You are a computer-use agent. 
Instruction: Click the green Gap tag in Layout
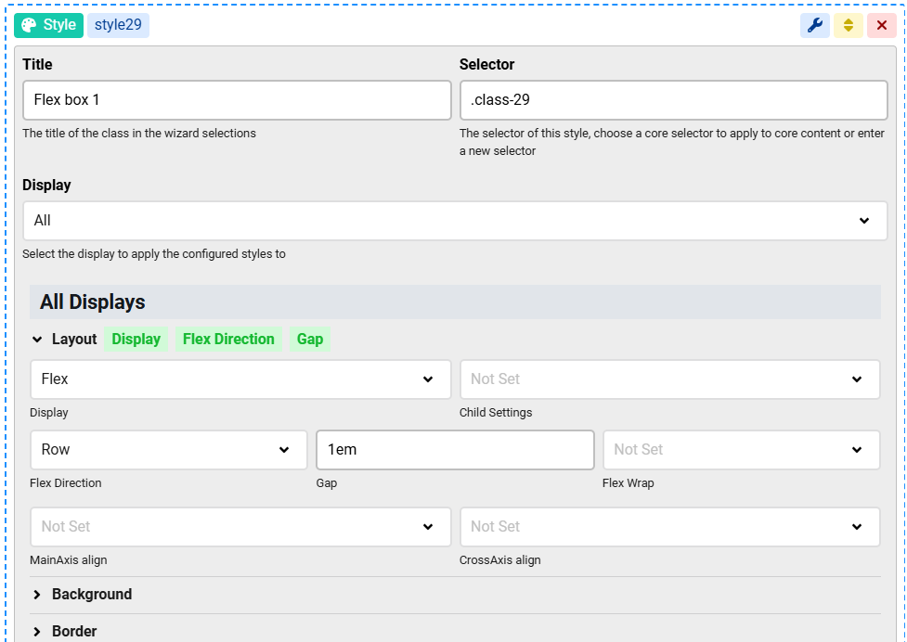coord(310,340)
